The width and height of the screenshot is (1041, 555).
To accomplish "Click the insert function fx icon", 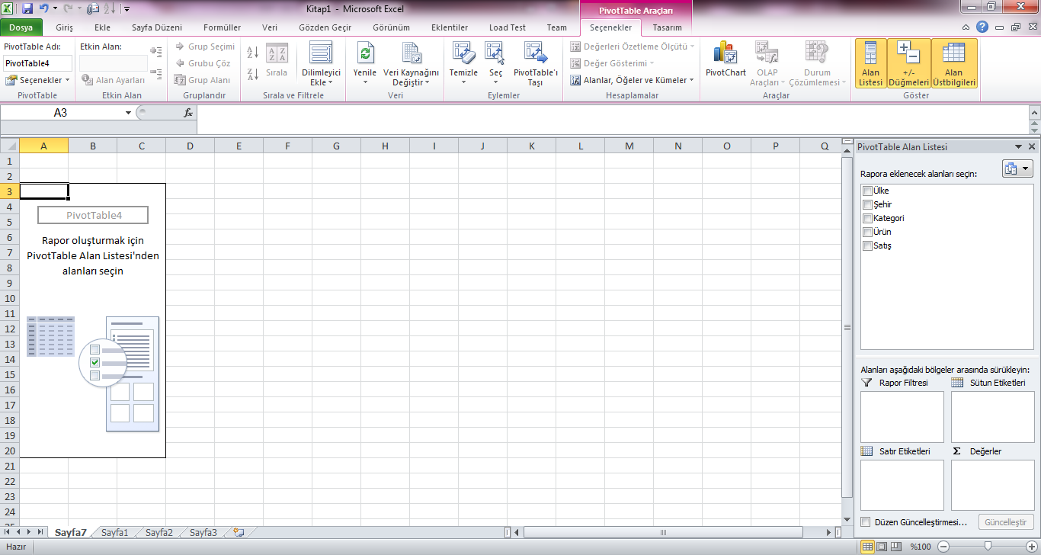I will point(188,112).
